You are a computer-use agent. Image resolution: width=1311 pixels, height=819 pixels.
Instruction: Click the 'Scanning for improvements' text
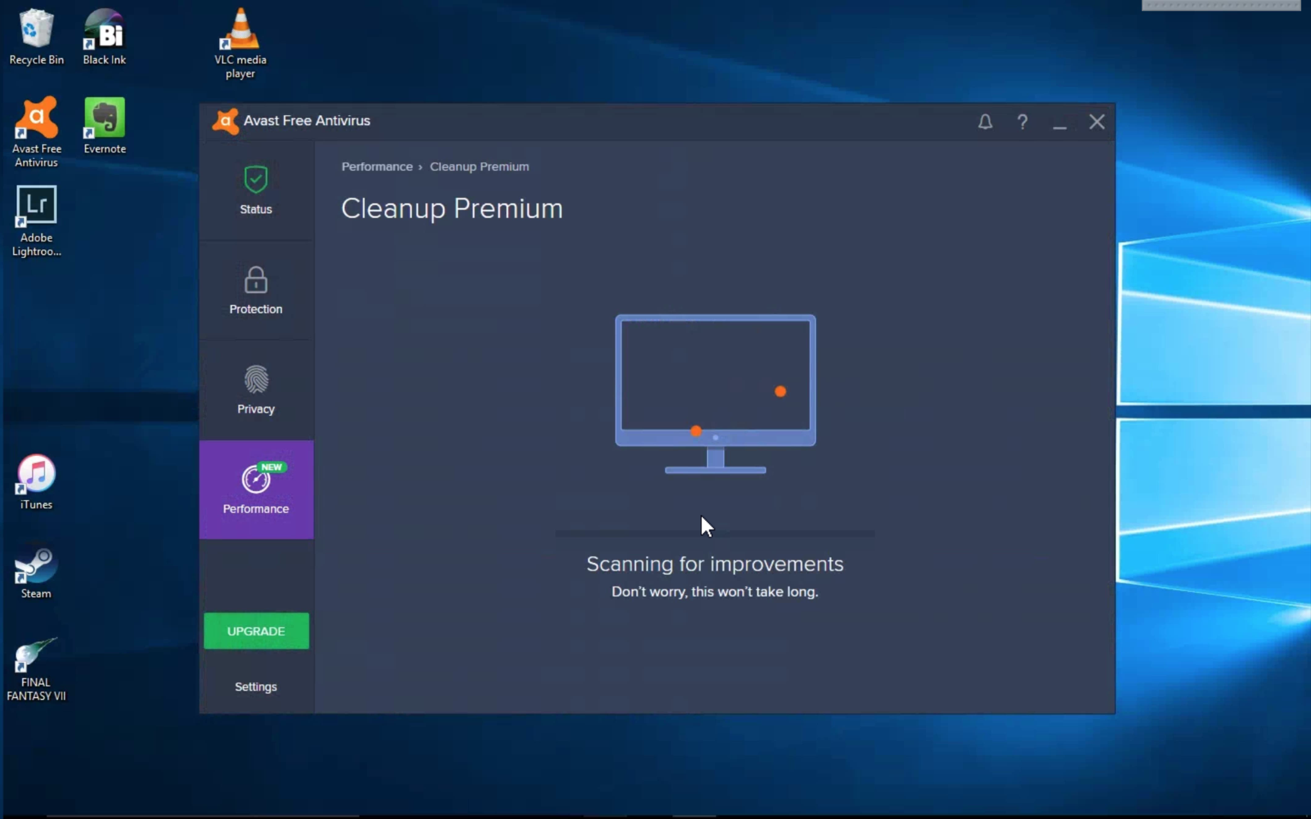pos(715,565)
